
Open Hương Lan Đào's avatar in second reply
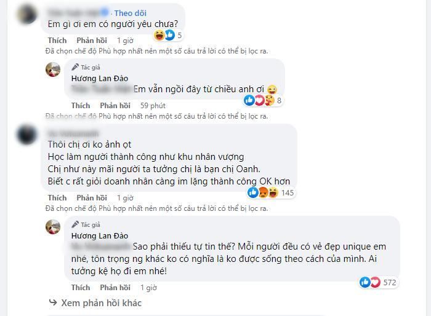53,227
